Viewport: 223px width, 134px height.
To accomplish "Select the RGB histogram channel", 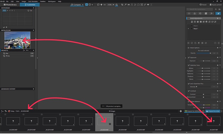I will (x=5, y=11).
